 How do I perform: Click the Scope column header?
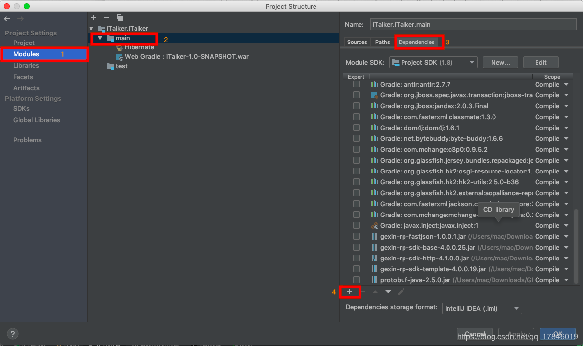pos(552,77)
